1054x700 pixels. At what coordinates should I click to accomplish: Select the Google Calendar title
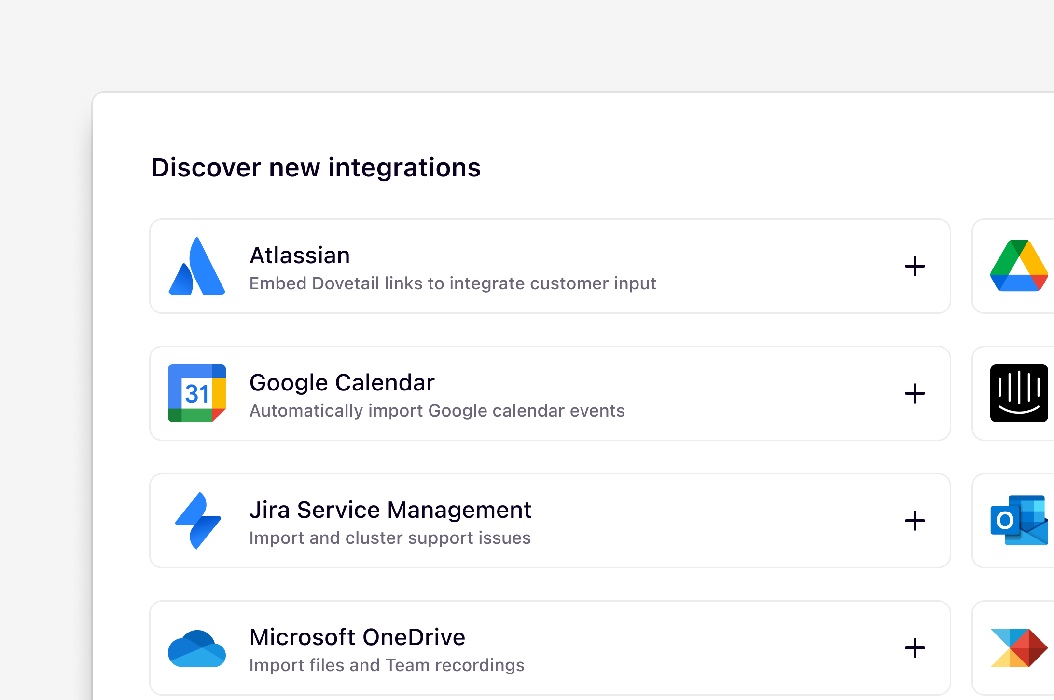pyautogui.click(x=342, y=382)
